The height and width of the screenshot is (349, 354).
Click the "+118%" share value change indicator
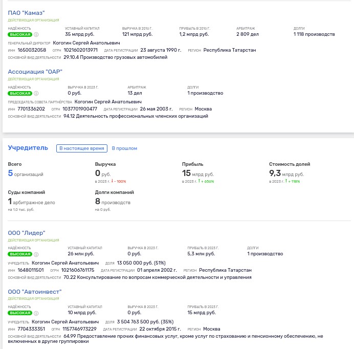click(293, 181)
